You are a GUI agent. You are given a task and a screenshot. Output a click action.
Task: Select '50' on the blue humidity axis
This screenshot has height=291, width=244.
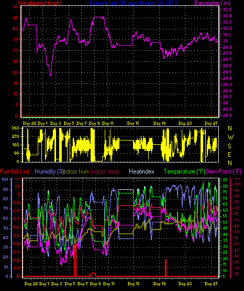tap(6, 228)
